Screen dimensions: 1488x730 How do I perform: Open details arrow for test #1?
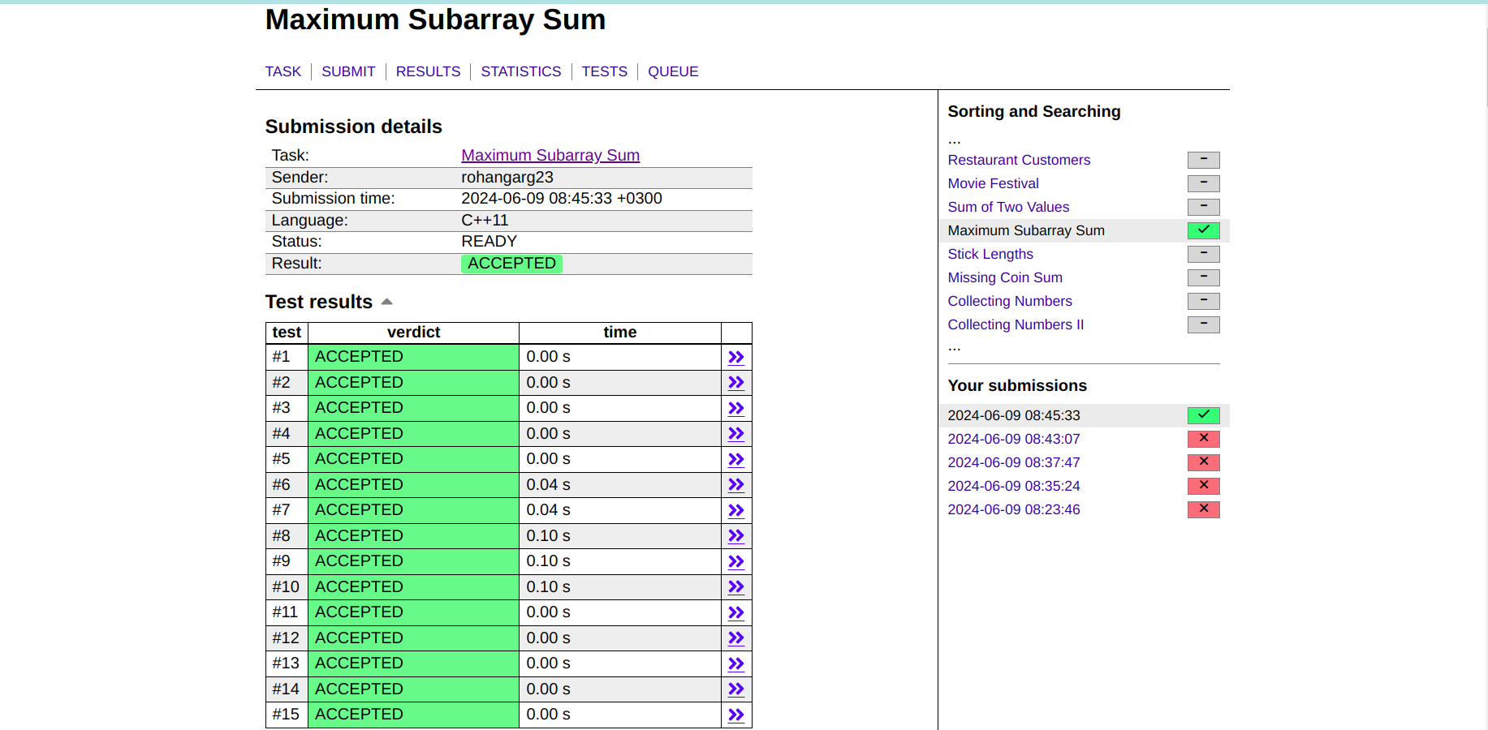[x=736, y=358]
